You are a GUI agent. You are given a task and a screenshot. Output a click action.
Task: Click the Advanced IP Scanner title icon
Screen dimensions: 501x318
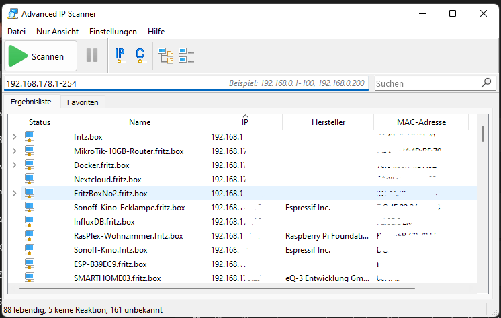pos(13,13)
